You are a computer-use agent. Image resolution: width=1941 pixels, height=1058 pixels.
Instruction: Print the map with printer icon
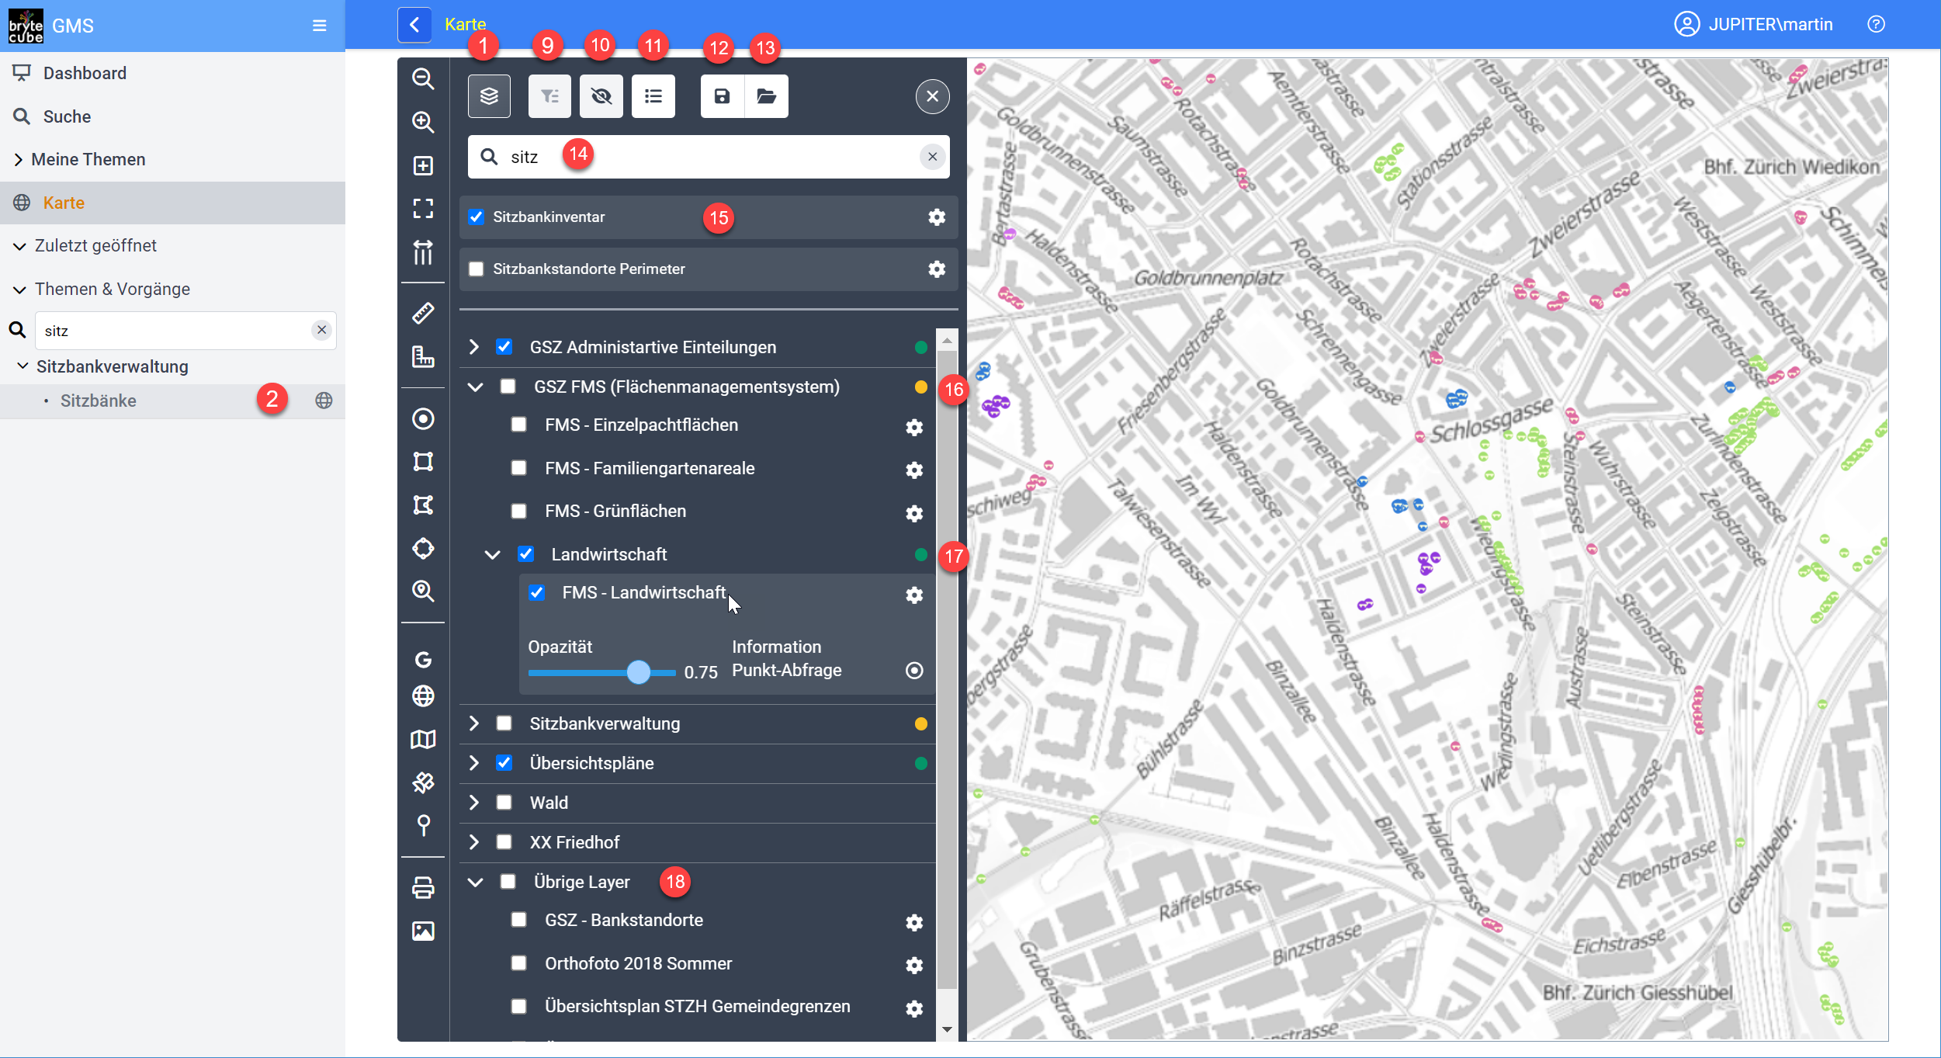[x=423, y=888]
